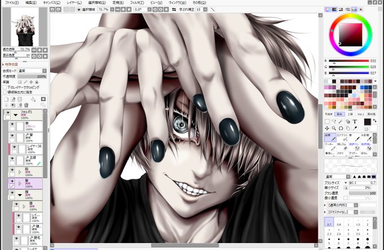Hide the フォルダ1 folder via eye icon
384x250 pixels.
click(x=8, y=112)
